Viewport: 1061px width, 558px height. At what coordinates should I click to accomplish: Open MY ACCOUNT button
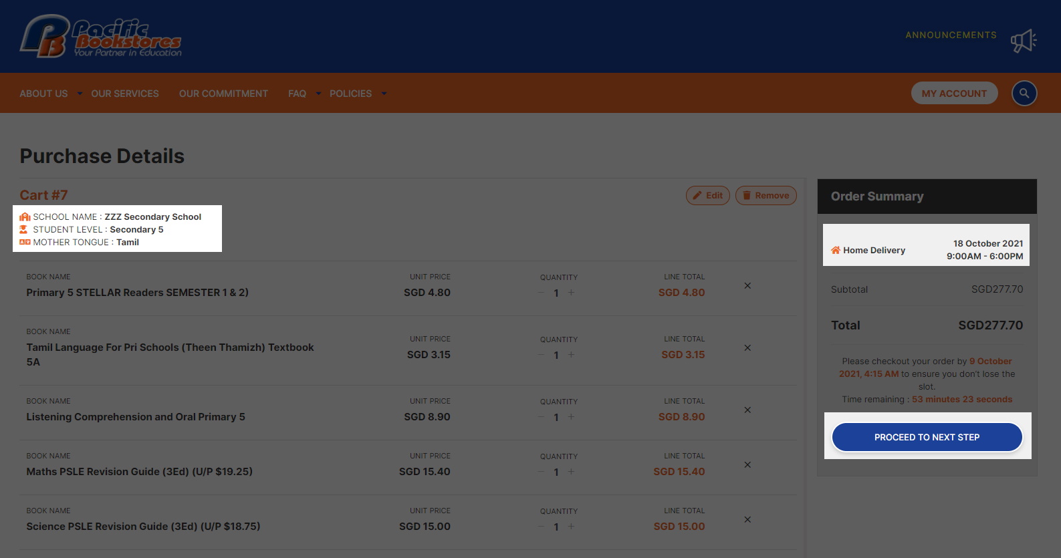(954, 94)
